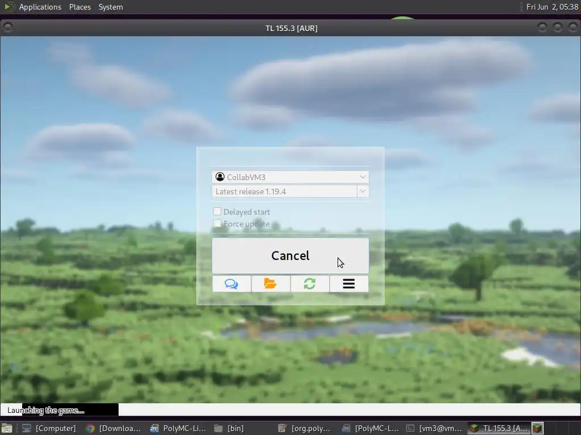The height and width of the screenshot is (435, 581).
Task: Expand the CollabVM3 account dropdown
Action: pyautogui.click(x=290, y=177)
